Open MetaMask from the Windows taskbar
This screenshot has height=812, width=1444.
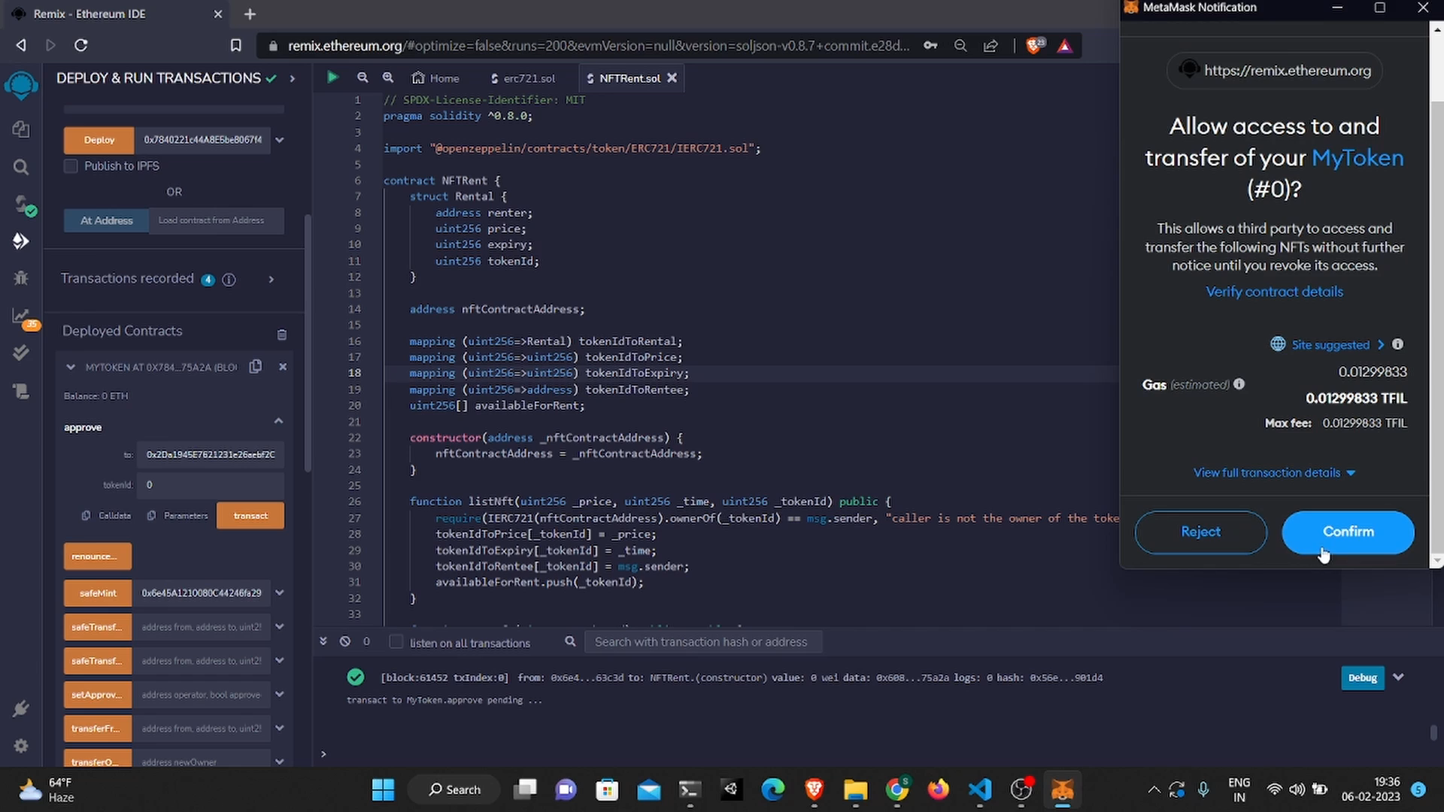click(x=1062, y=789)
